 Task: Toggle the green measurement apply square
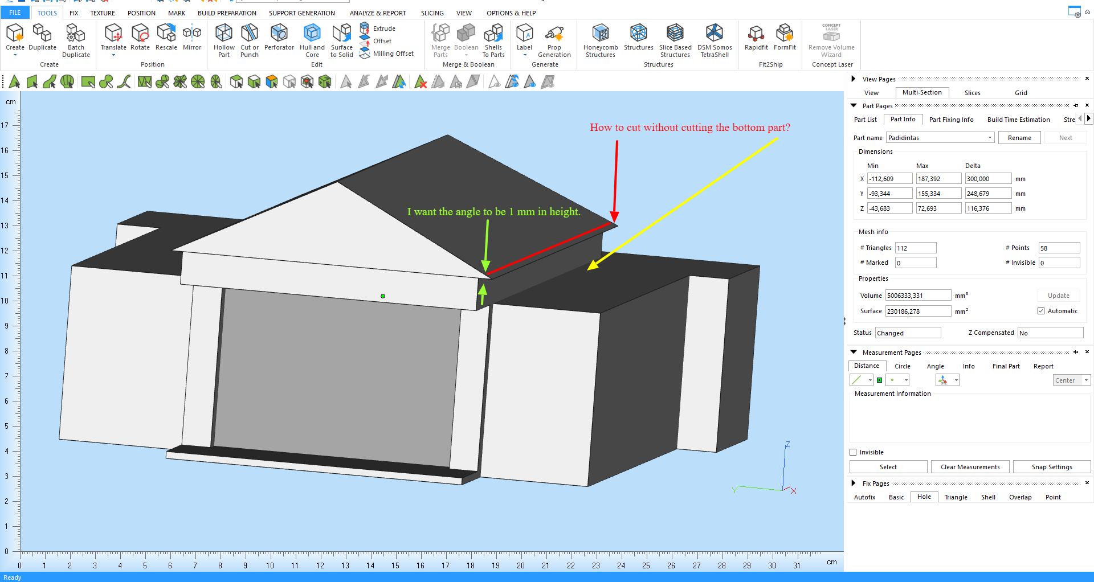(x=880, y=380)
